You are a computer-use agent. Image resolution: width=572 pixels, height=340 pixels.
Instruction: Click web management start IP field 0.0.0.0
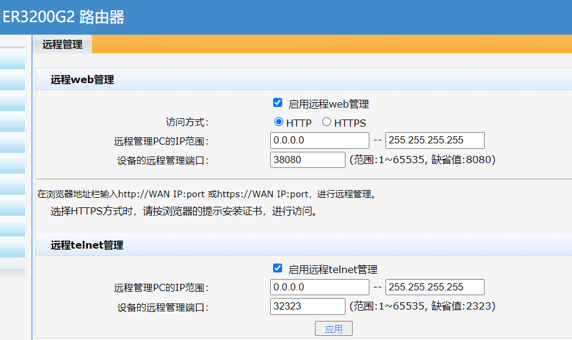click(x=320, y=140)
